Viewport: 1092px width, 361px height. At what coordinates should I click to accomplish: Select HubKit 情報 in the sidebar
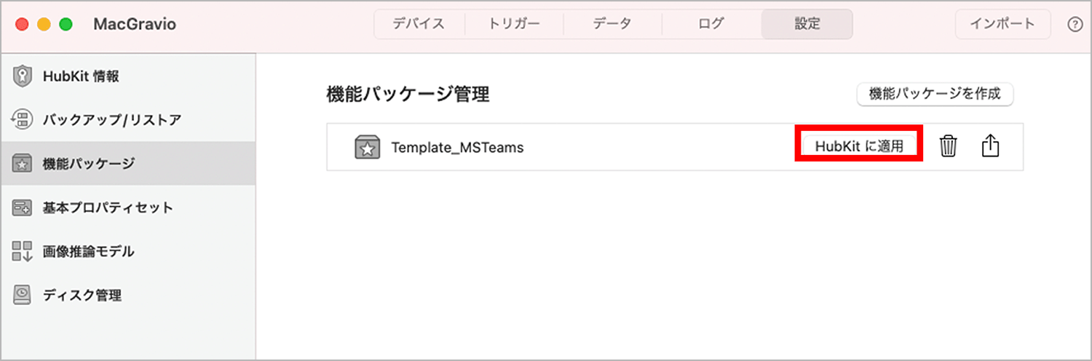(x=128, y=76)
